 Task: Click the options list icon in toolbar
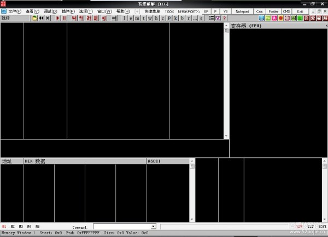click(212, 18)
